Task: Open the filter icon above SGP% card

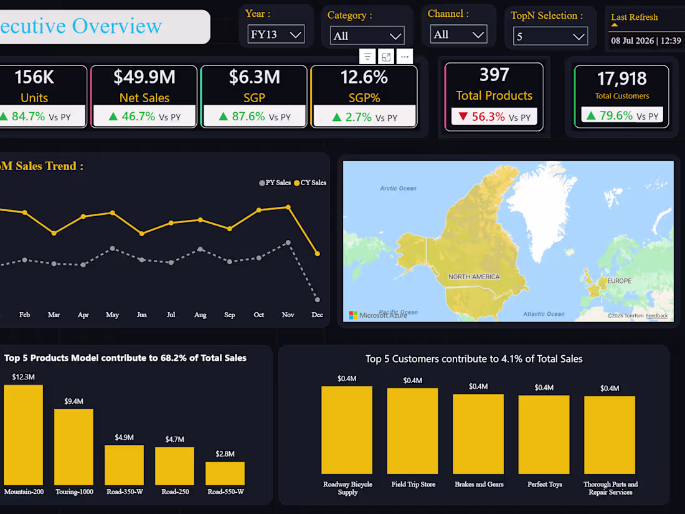Action: (x=367, y=57)
